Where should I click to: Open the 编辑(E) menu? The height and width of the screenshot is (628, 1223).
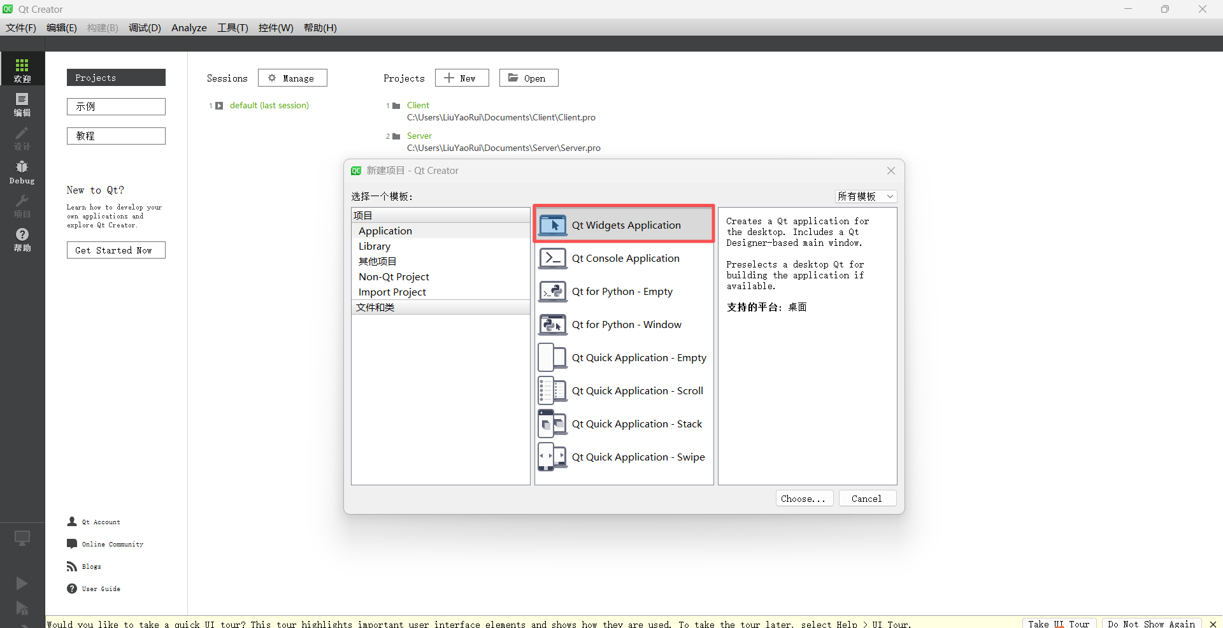tap(62, 27)
